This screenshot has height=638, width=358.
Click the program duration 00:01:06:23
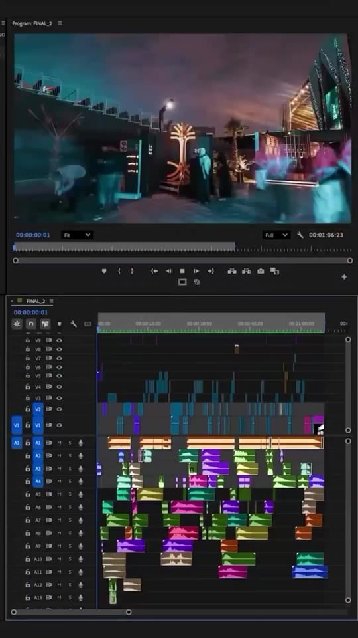pos(326,235)
